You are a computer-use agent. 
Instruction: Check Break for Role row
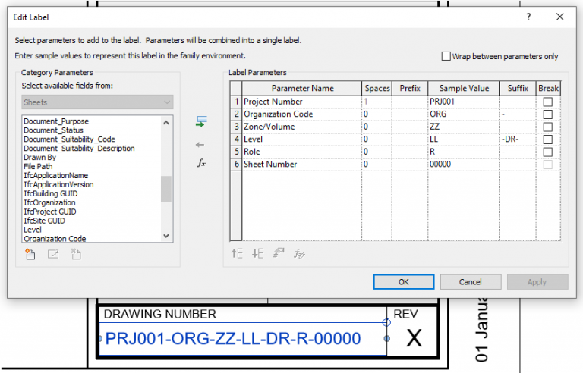[x=547, y=152]
